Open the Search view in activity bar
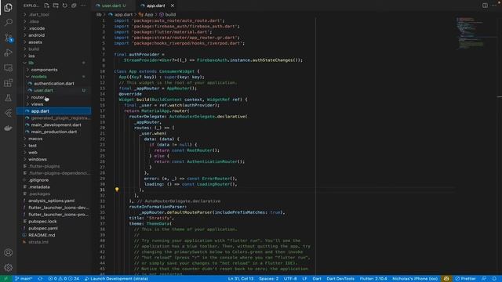Screen dimensions: 502x282 tap(9, 23)
